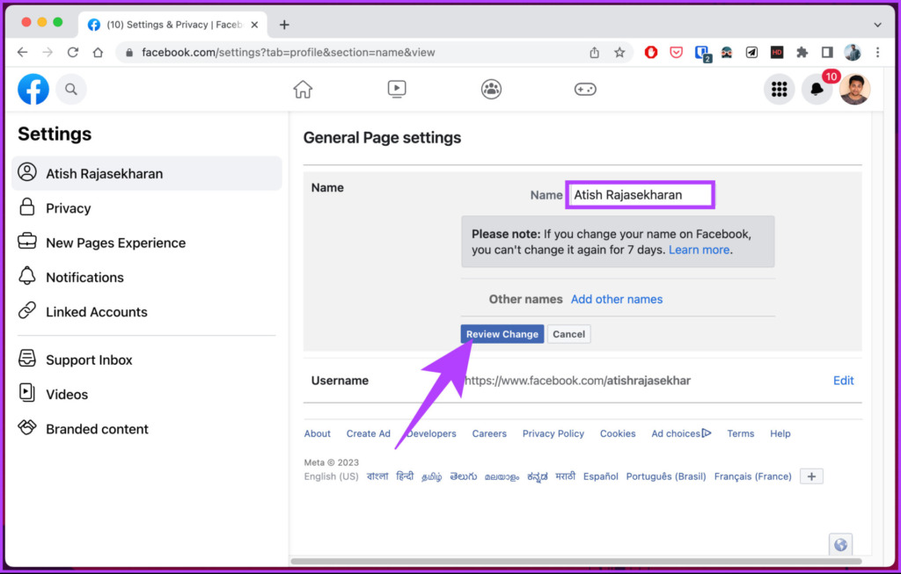Click the Review Change button
901x574 pixels.
click(502, 334)
